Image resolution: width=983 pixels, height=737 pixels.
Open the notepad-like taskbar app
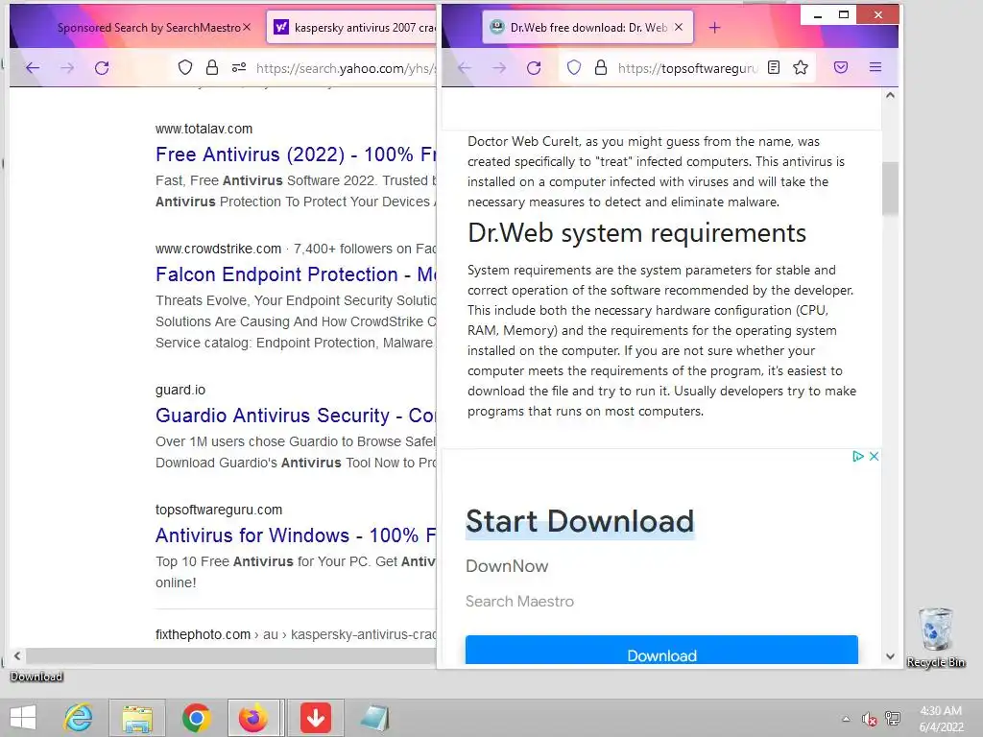pyautogui.click(x=374, y=718)
